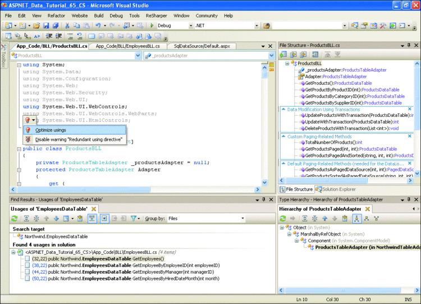Switch to Solution Explorer tab
Viewport: 421px width, 304px height.
336,189
